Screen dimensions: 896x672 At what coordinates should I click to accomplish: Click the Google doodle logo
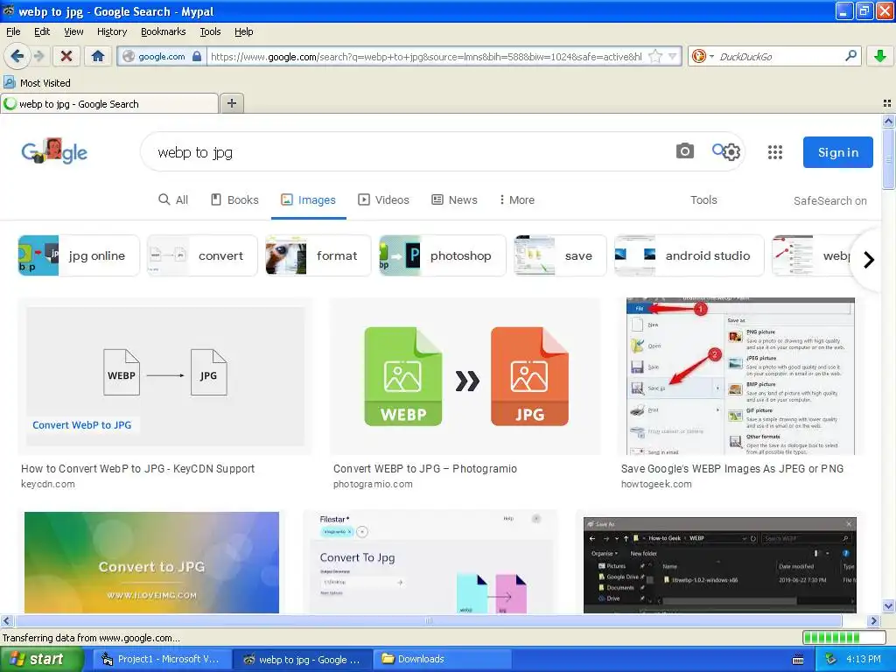(54, 151)
